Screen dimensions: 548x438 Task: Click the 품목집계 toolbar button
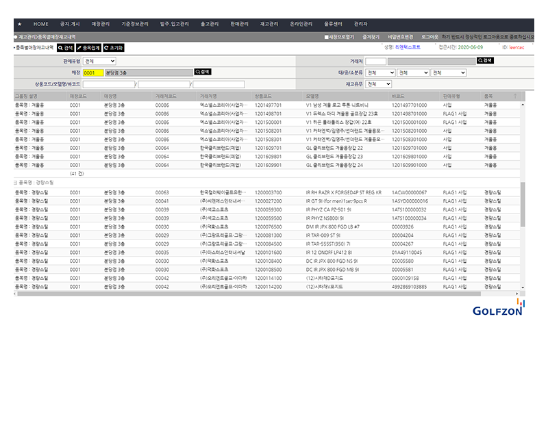pos(88,48)
